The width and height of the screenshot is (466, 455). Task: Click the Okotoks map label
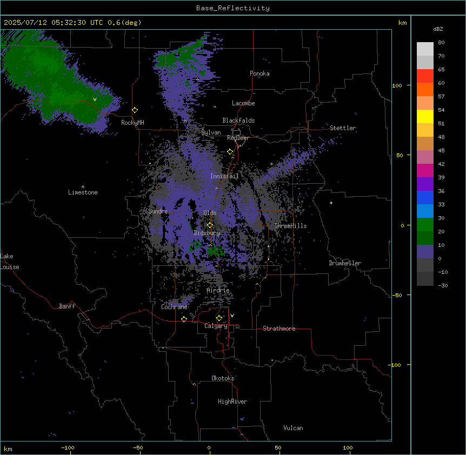[223, 378]
